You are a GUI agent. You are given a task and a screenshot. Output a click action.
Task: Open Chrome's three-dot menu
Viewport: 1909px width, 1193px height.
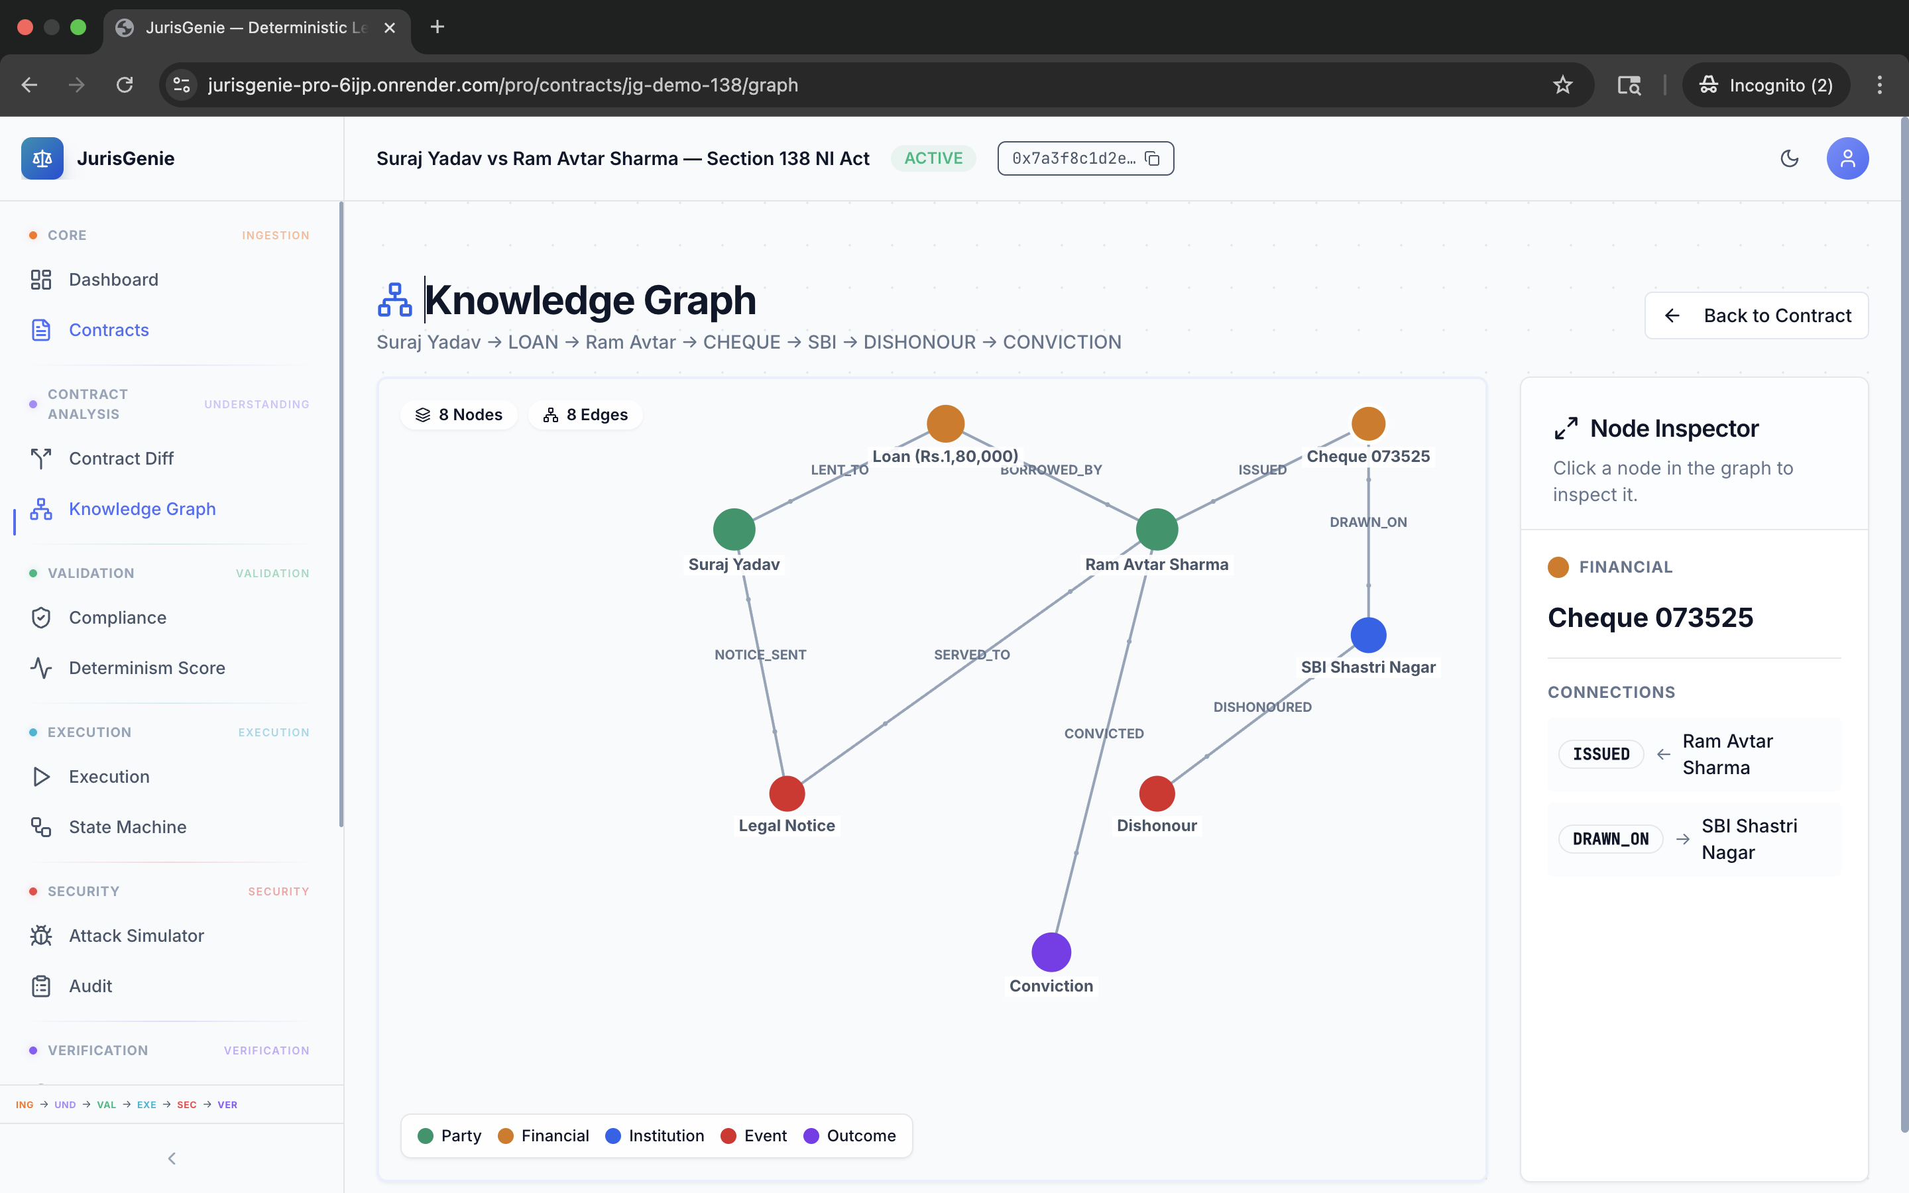tap(1879, 85)
